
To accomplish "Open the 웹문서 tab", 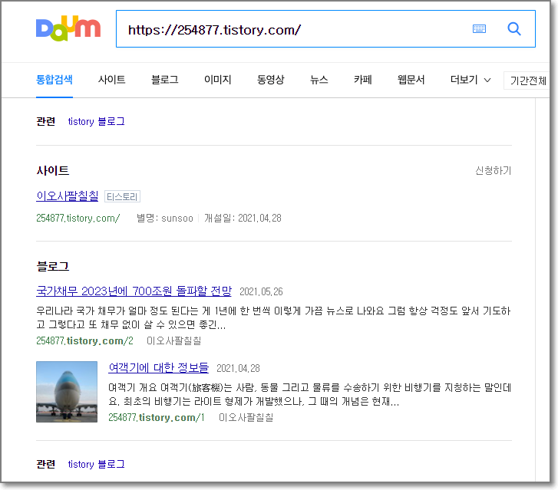I will coord(411,80).
